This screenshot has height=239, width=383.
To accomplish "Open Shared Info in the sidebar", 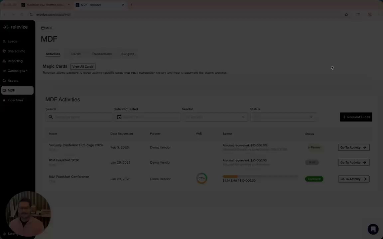I will point(17,51).
